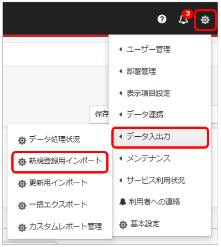The image size is (221, 247).
Task: Expand the 部署管理 submenu
Action: coord(120,71)
